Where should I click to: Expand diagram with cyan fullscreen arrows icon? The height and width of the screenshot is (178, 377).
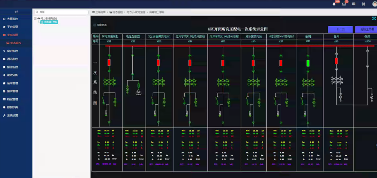click(x=374, y=18)
